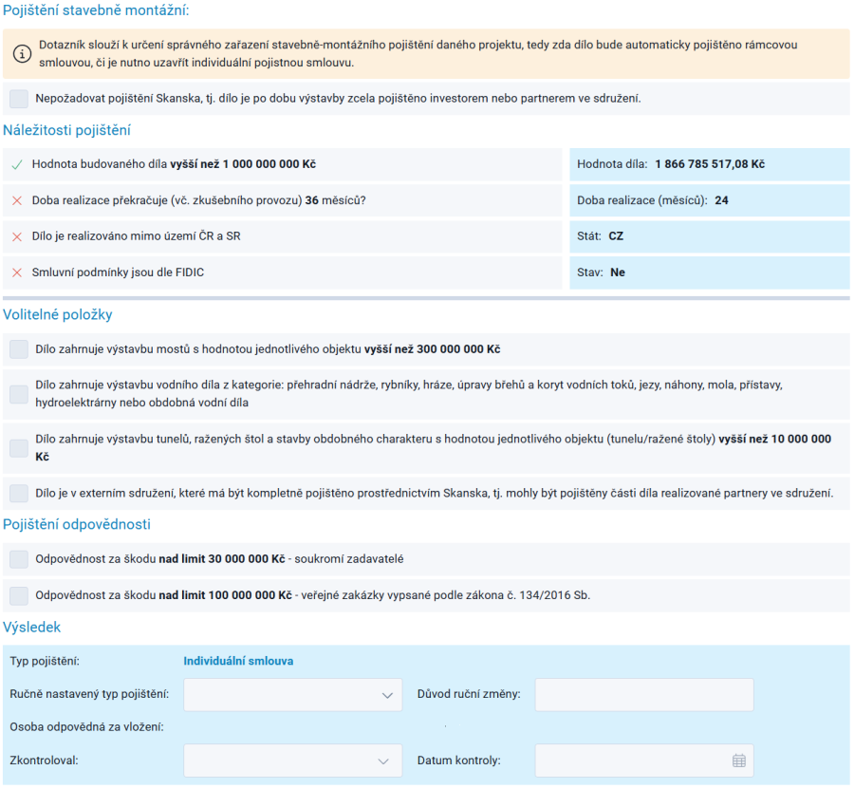Viewport: 854px width, 789px height.
Task: Click the Volitelné položky section heading
Action: pyautogui.click(x=58, y=314)
